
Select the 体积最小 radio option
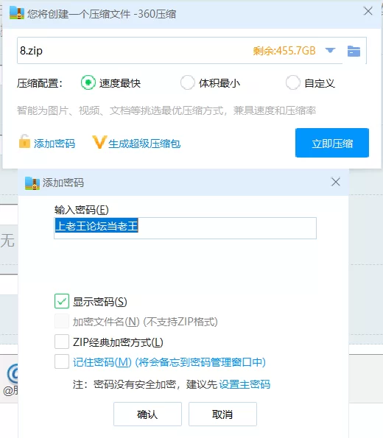click(187, 82)
